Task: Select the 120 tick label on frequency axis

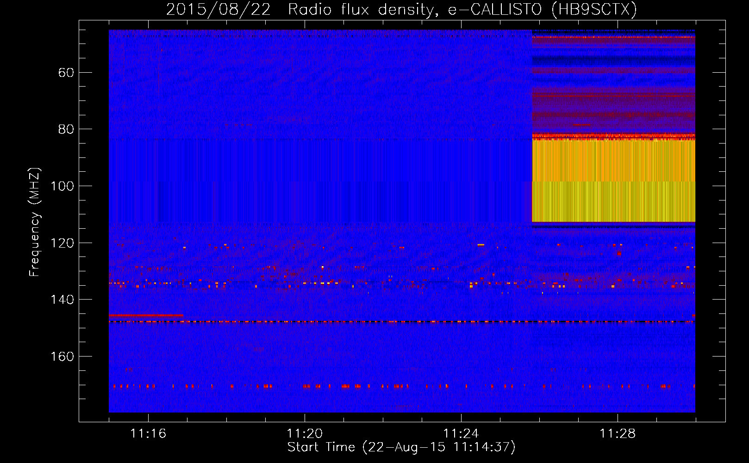Action: click(62, 243)
